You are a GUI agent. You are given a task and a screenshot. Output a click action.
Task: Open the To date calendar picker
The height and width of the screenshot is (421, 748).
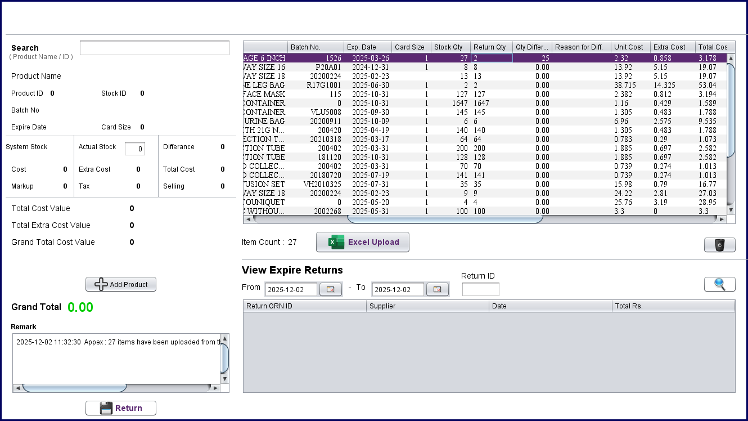click(437, 289)
